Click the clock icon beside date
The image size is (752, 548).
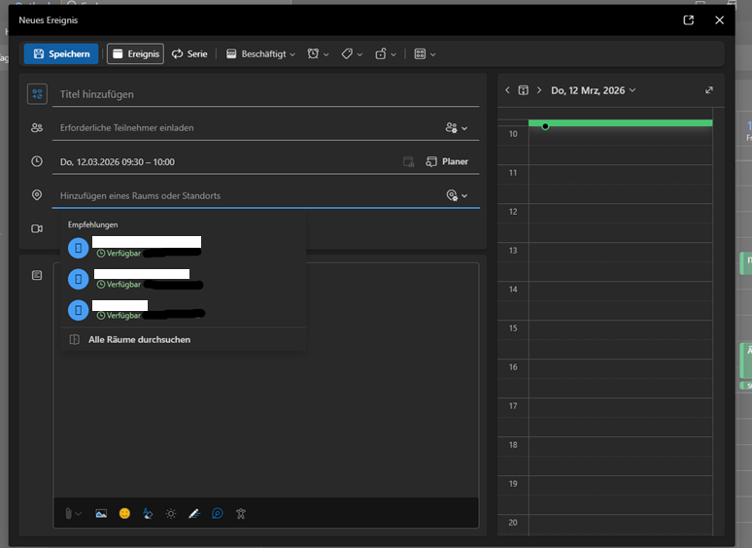click(x=37, y=161)
